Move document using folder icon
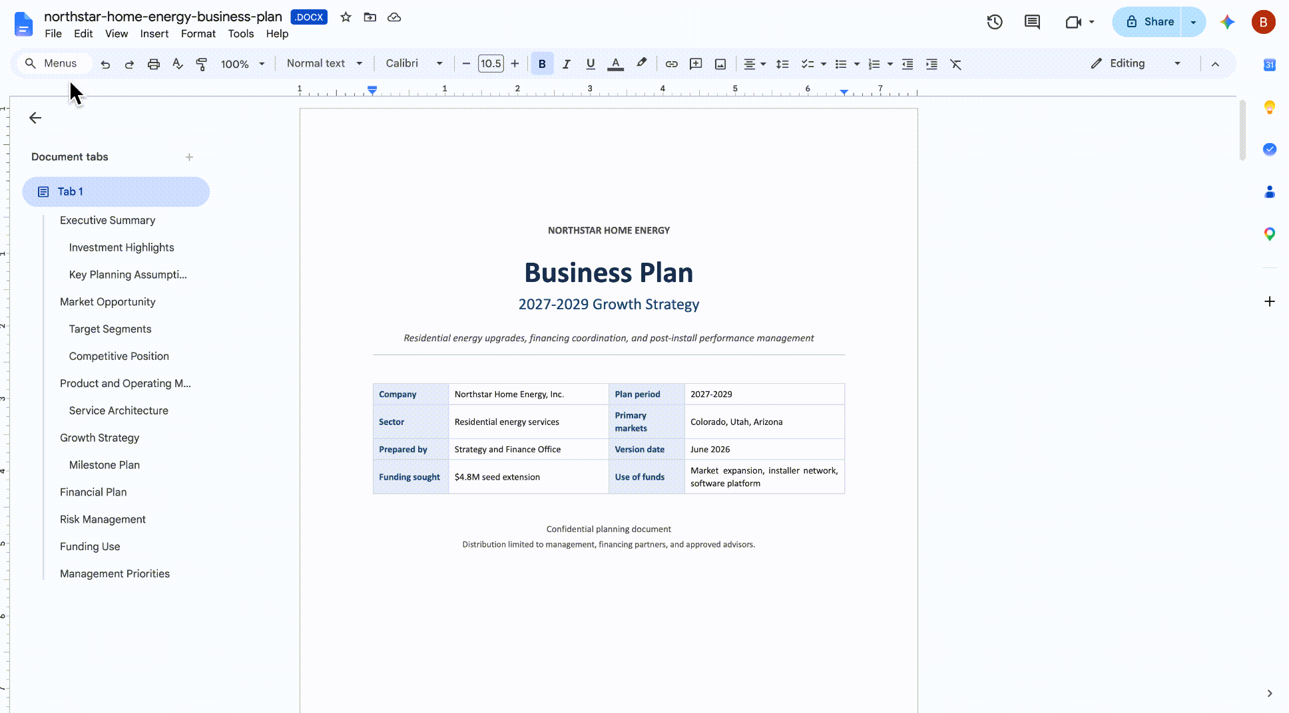1289x713 pixels. click(370, 17)
